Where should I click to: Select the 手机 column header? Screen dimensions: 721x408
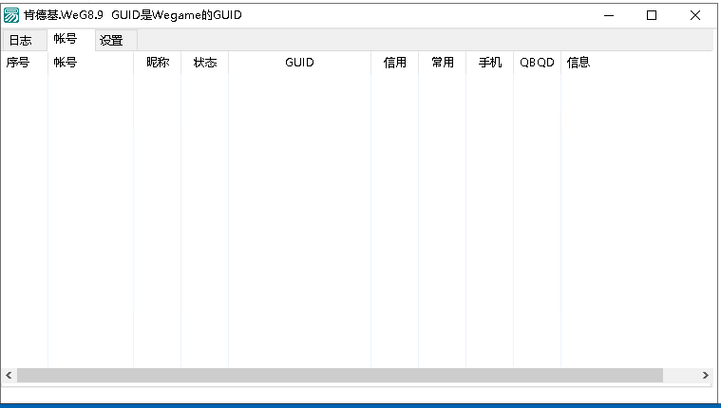[x=490, y=63]
